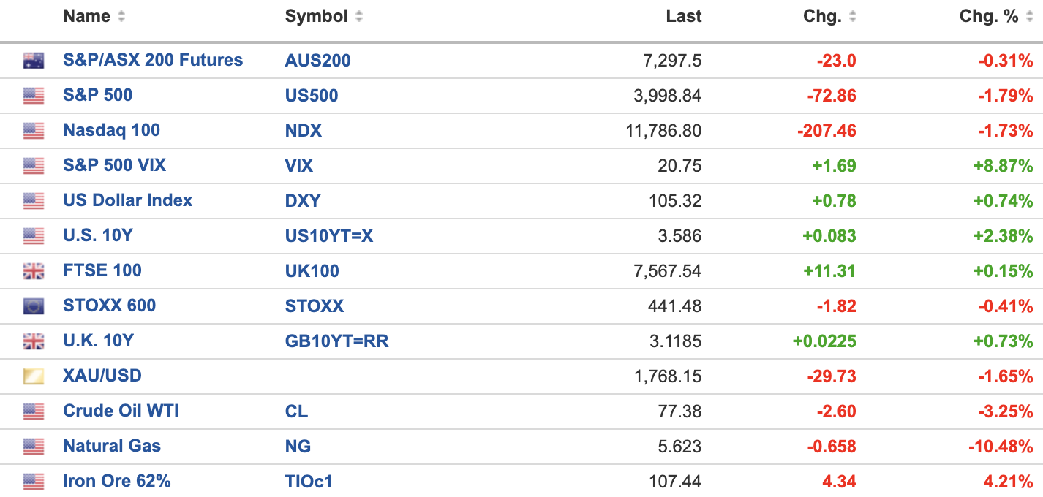The height and width of the screenshot is (497, 1043).
Task: Click the US flag next to Iron Ore 62%
Action: pyautogui.click(x=34, y=482)
